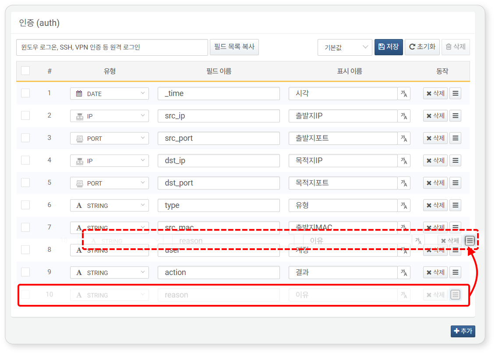Open STRING type dropdown for type field
Image resolution: width=495 pixels, height=354 pixels.
(109, 205)
